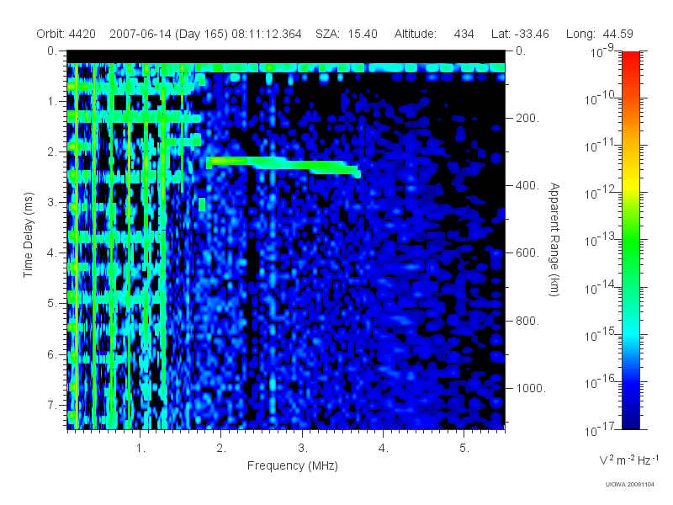Screen dimensions: 673x505
Task: Click the frequency axis tick label '5.'
Action: click(x=464, y=449)
